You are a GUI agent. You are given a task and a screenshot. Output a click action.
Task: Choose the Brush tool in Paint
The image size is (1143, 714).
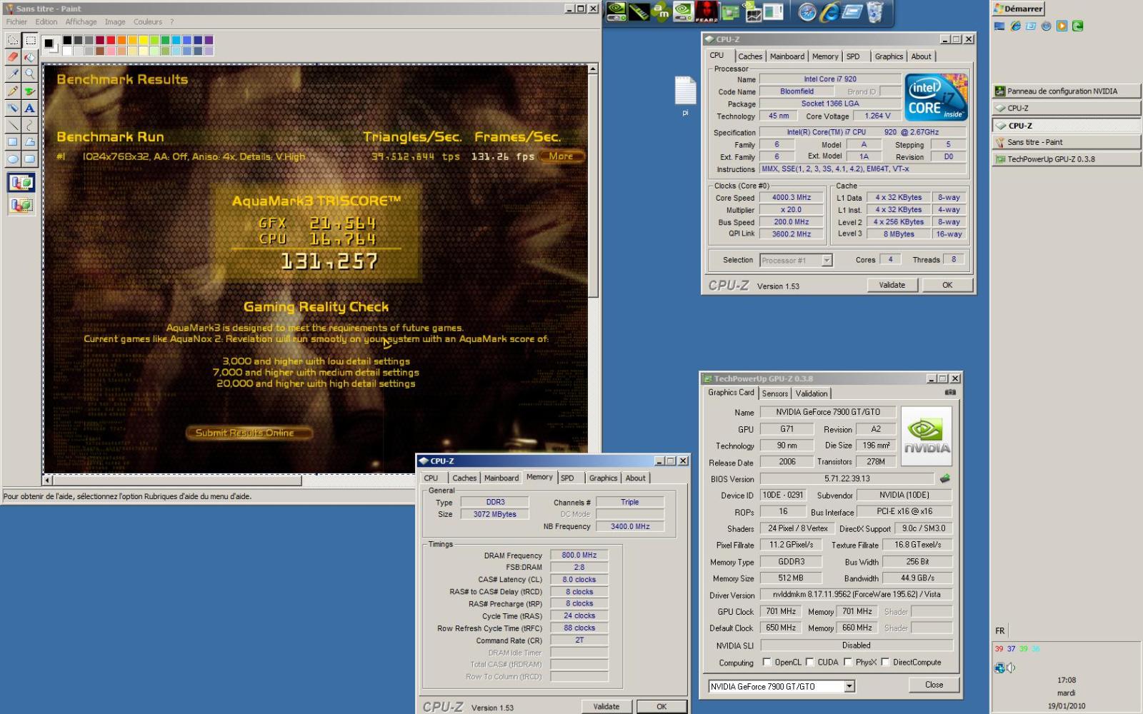[30, 91]
